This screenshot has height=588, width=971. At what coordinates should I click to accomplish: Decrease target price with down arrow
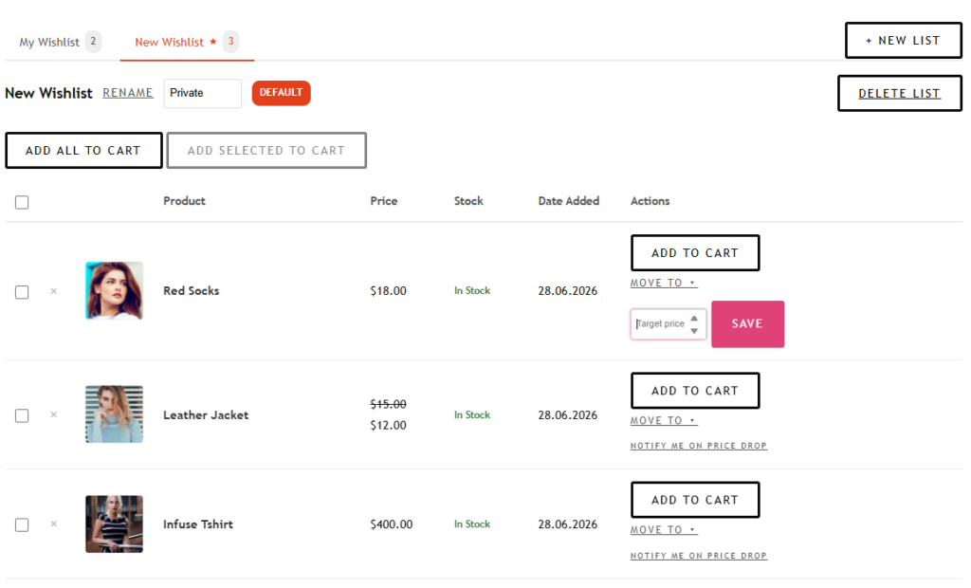(x=694, y=331)
